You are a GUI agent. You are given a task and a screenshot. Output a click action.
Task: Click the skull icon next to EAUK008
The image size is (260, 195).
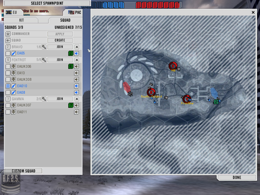13,79
